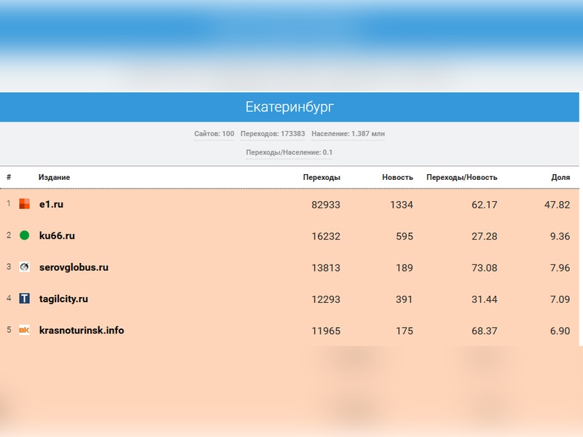This screenshot has width=583, height=437.
Task: Open the e1.ru site link
Action: [x=51, y=204]
